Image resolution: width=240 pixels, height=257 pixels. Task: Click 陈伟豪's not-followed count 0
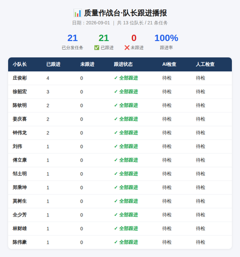pyautogui.click(x=82, y=243)
